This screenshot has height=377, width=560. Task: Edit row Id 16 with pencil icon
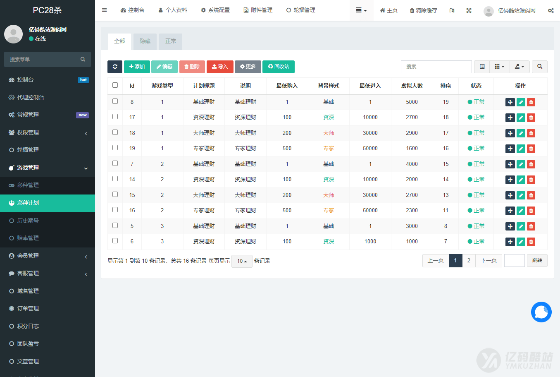click(x=521, y=211)
